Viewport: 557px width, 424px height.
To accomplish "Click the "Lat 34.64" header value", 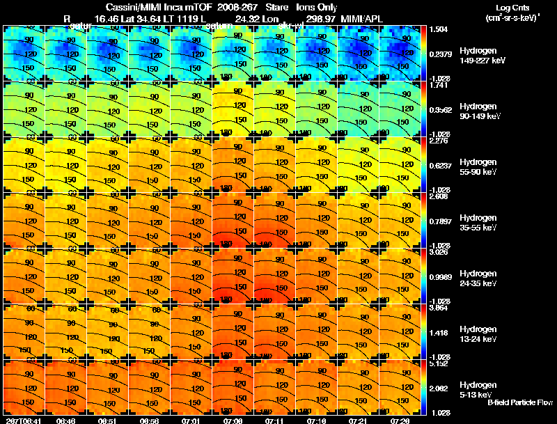I will tap(141, 19).
